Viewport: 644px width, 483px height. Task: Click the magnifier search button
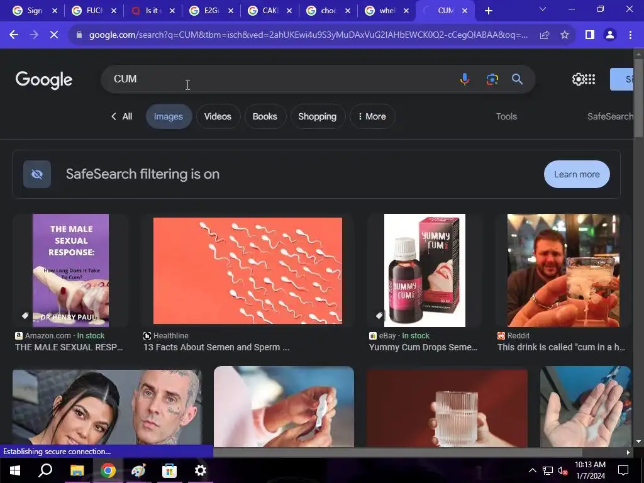click(517, 79)
